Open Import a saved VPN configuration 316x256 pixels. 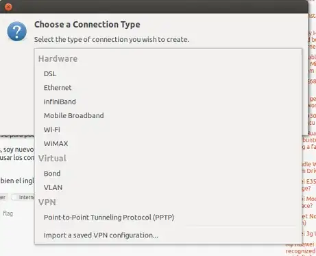tap(168, 235)
